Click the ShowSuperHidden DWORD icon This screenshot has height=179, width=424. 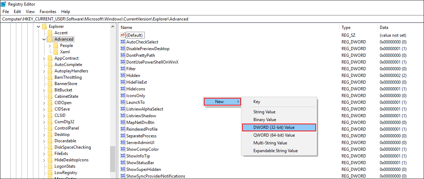click(123, 169)
